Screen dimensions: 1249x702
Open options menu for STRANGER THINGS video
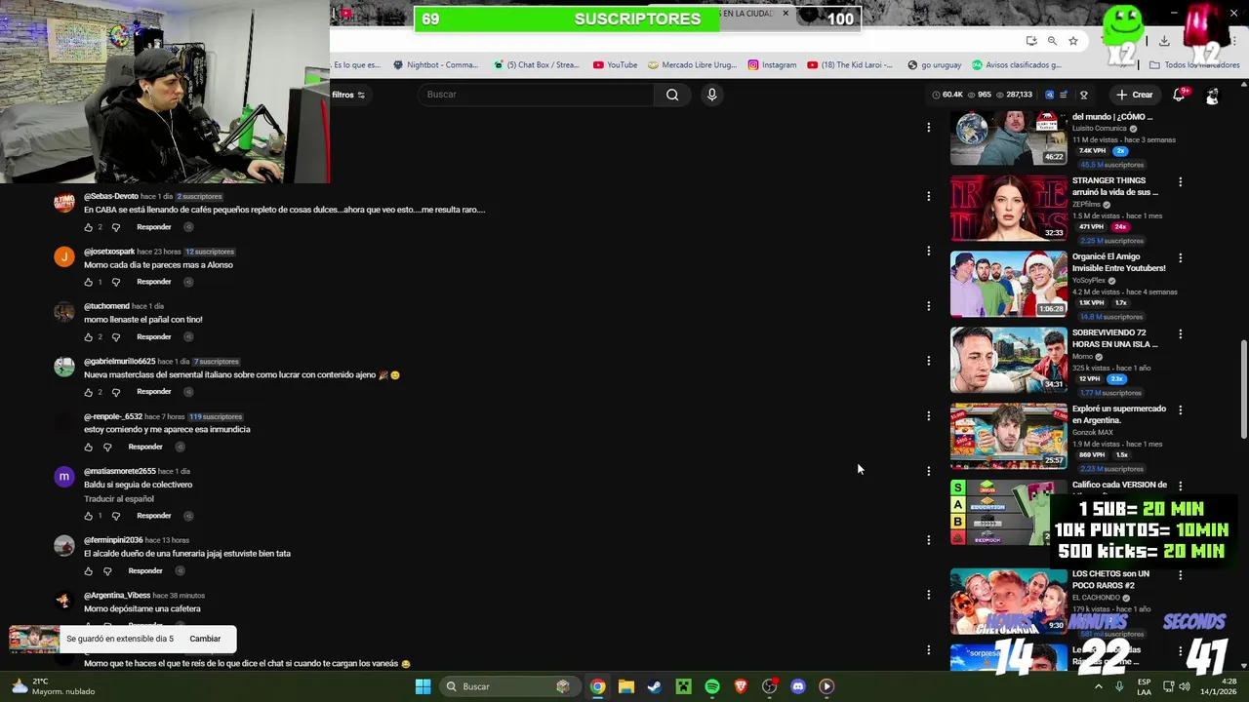(x=1180, y=182)
